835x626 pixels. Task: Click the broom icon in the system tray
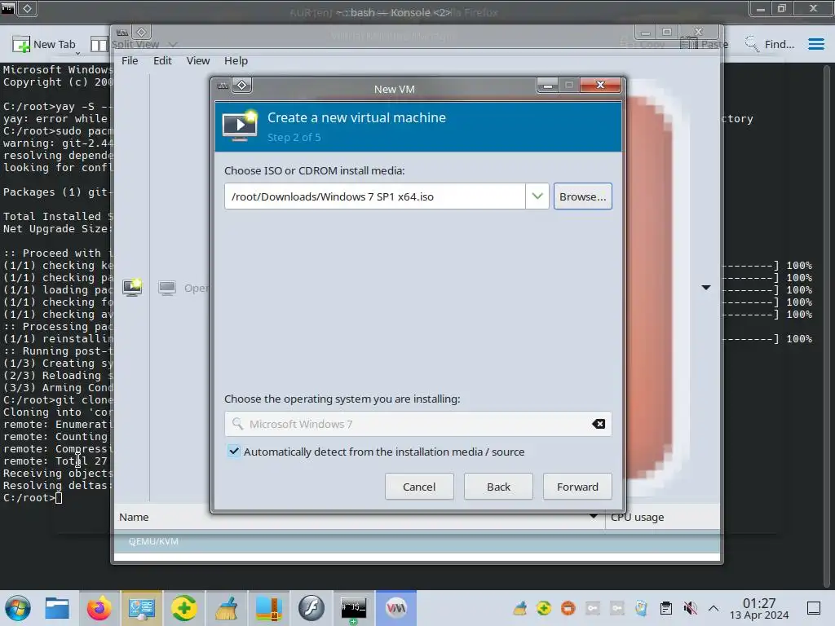pos(519,608)
